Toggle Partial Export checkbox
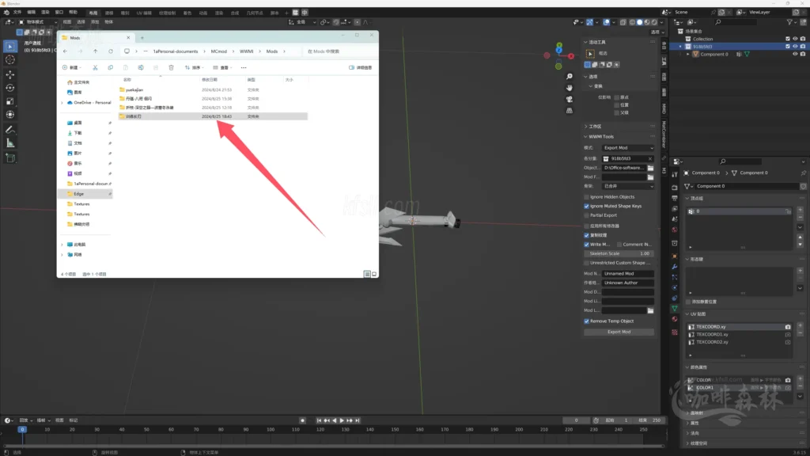 tap(586, 215)
